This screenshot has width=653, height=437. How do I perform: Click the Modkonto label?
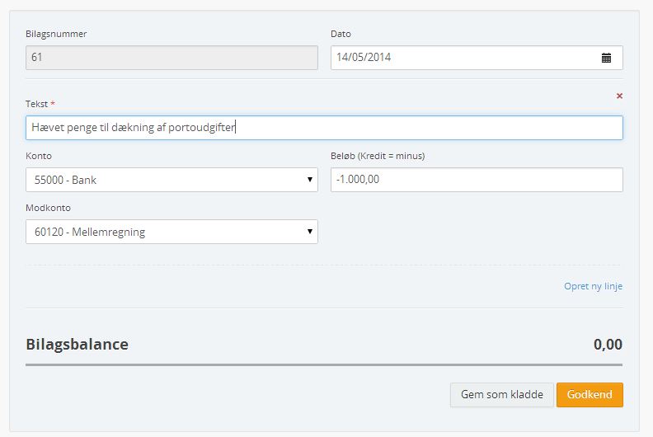[48, 208]
